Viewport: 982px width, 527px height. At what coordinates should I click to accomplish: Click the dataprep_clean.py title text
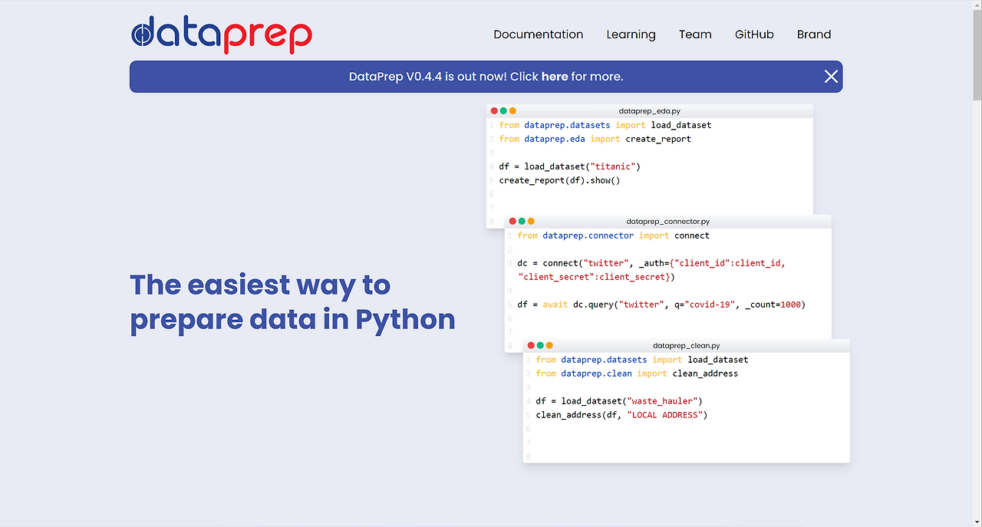pyautogui.click(x=686, y=346)
